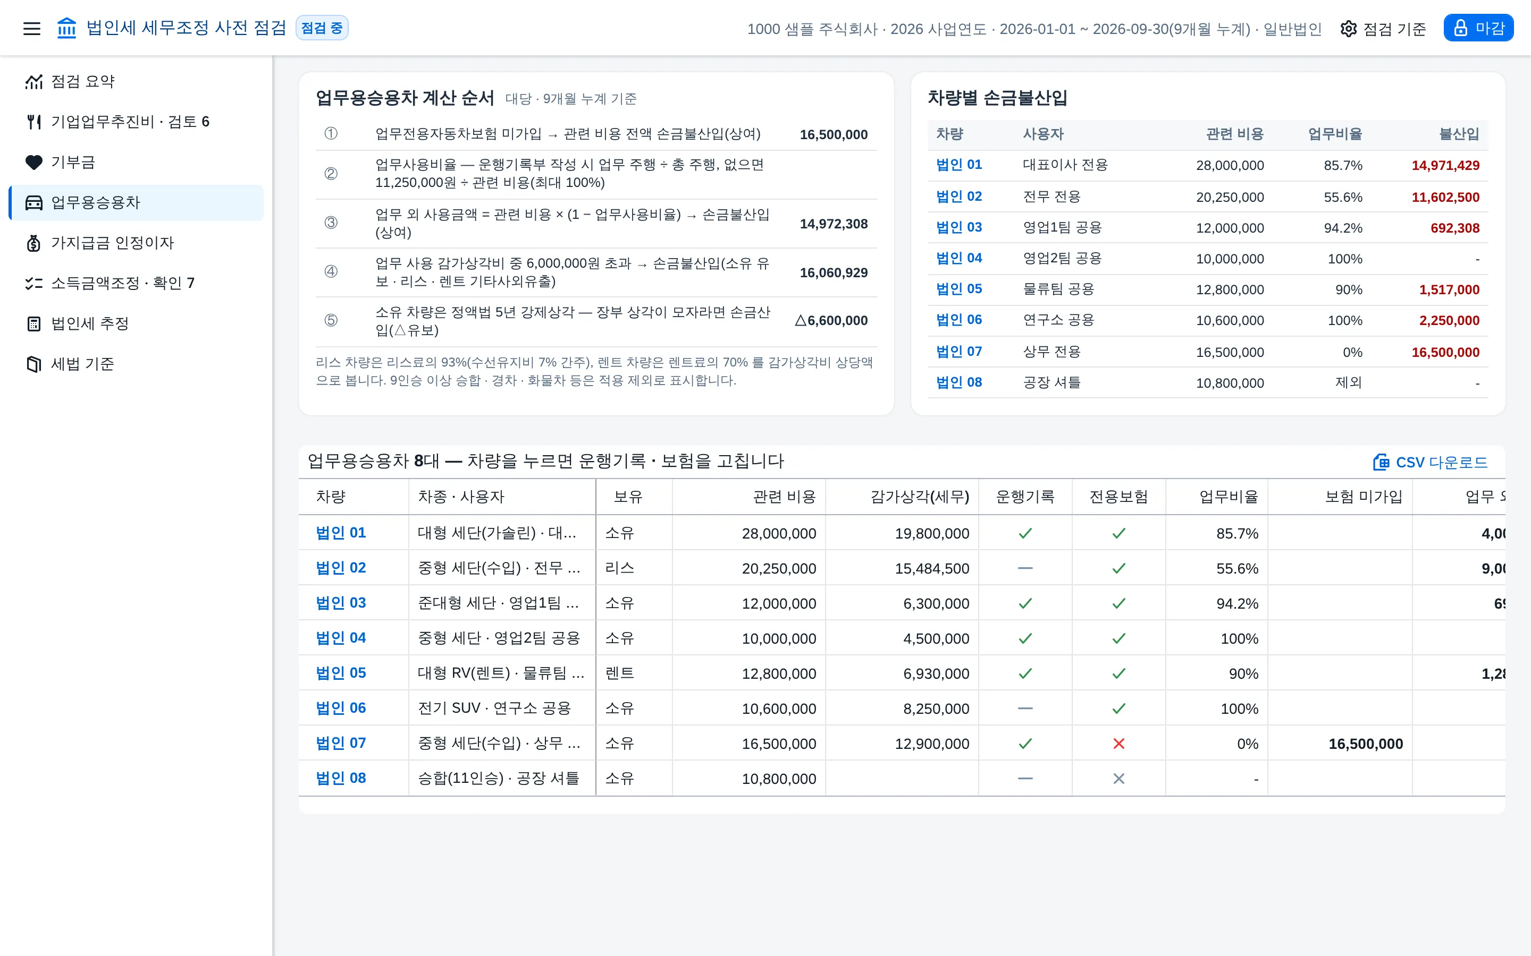
Task: Click the gray X insurance mark for 법인 08
Action: [x=1118, y=779]
